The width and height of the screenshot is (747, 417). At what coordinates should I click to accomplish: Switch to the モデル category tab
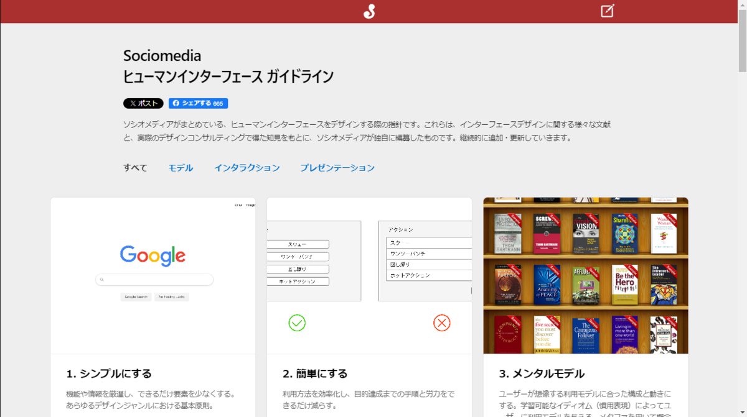pos(181,168)
